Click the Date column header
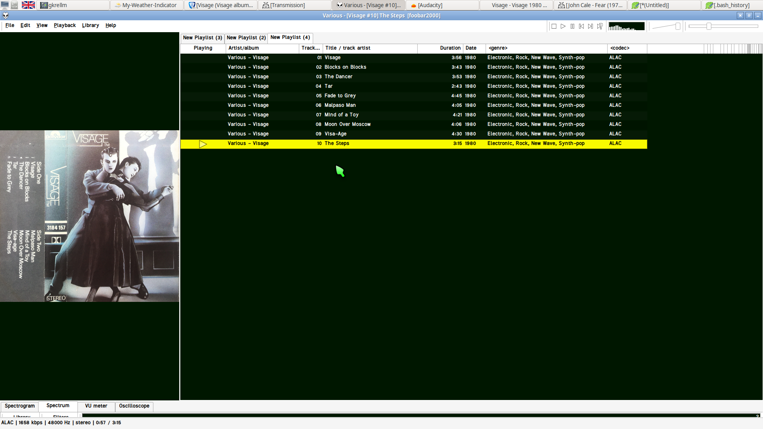763x429 pixels. (474, 48)
